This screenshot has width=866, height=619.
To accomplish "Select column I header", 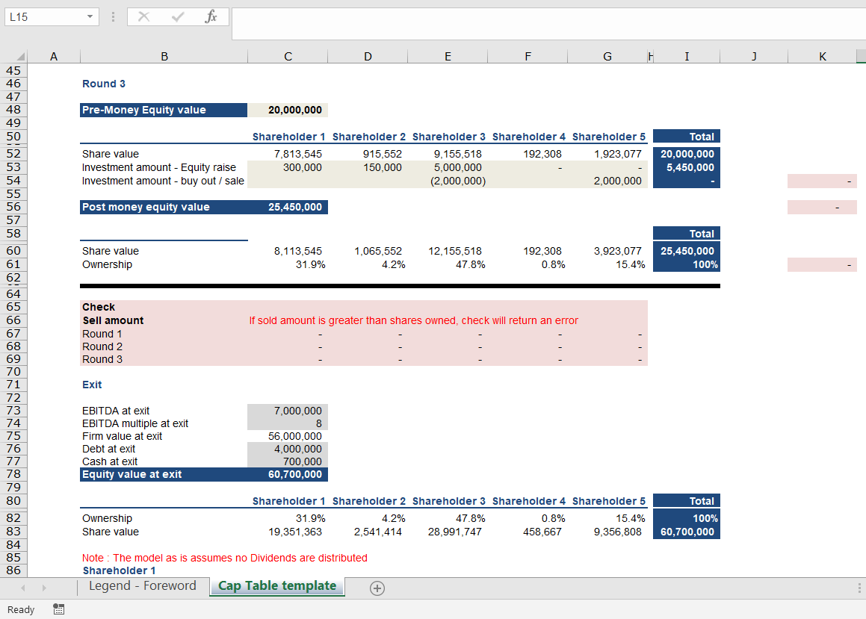I will coord(687,56).
